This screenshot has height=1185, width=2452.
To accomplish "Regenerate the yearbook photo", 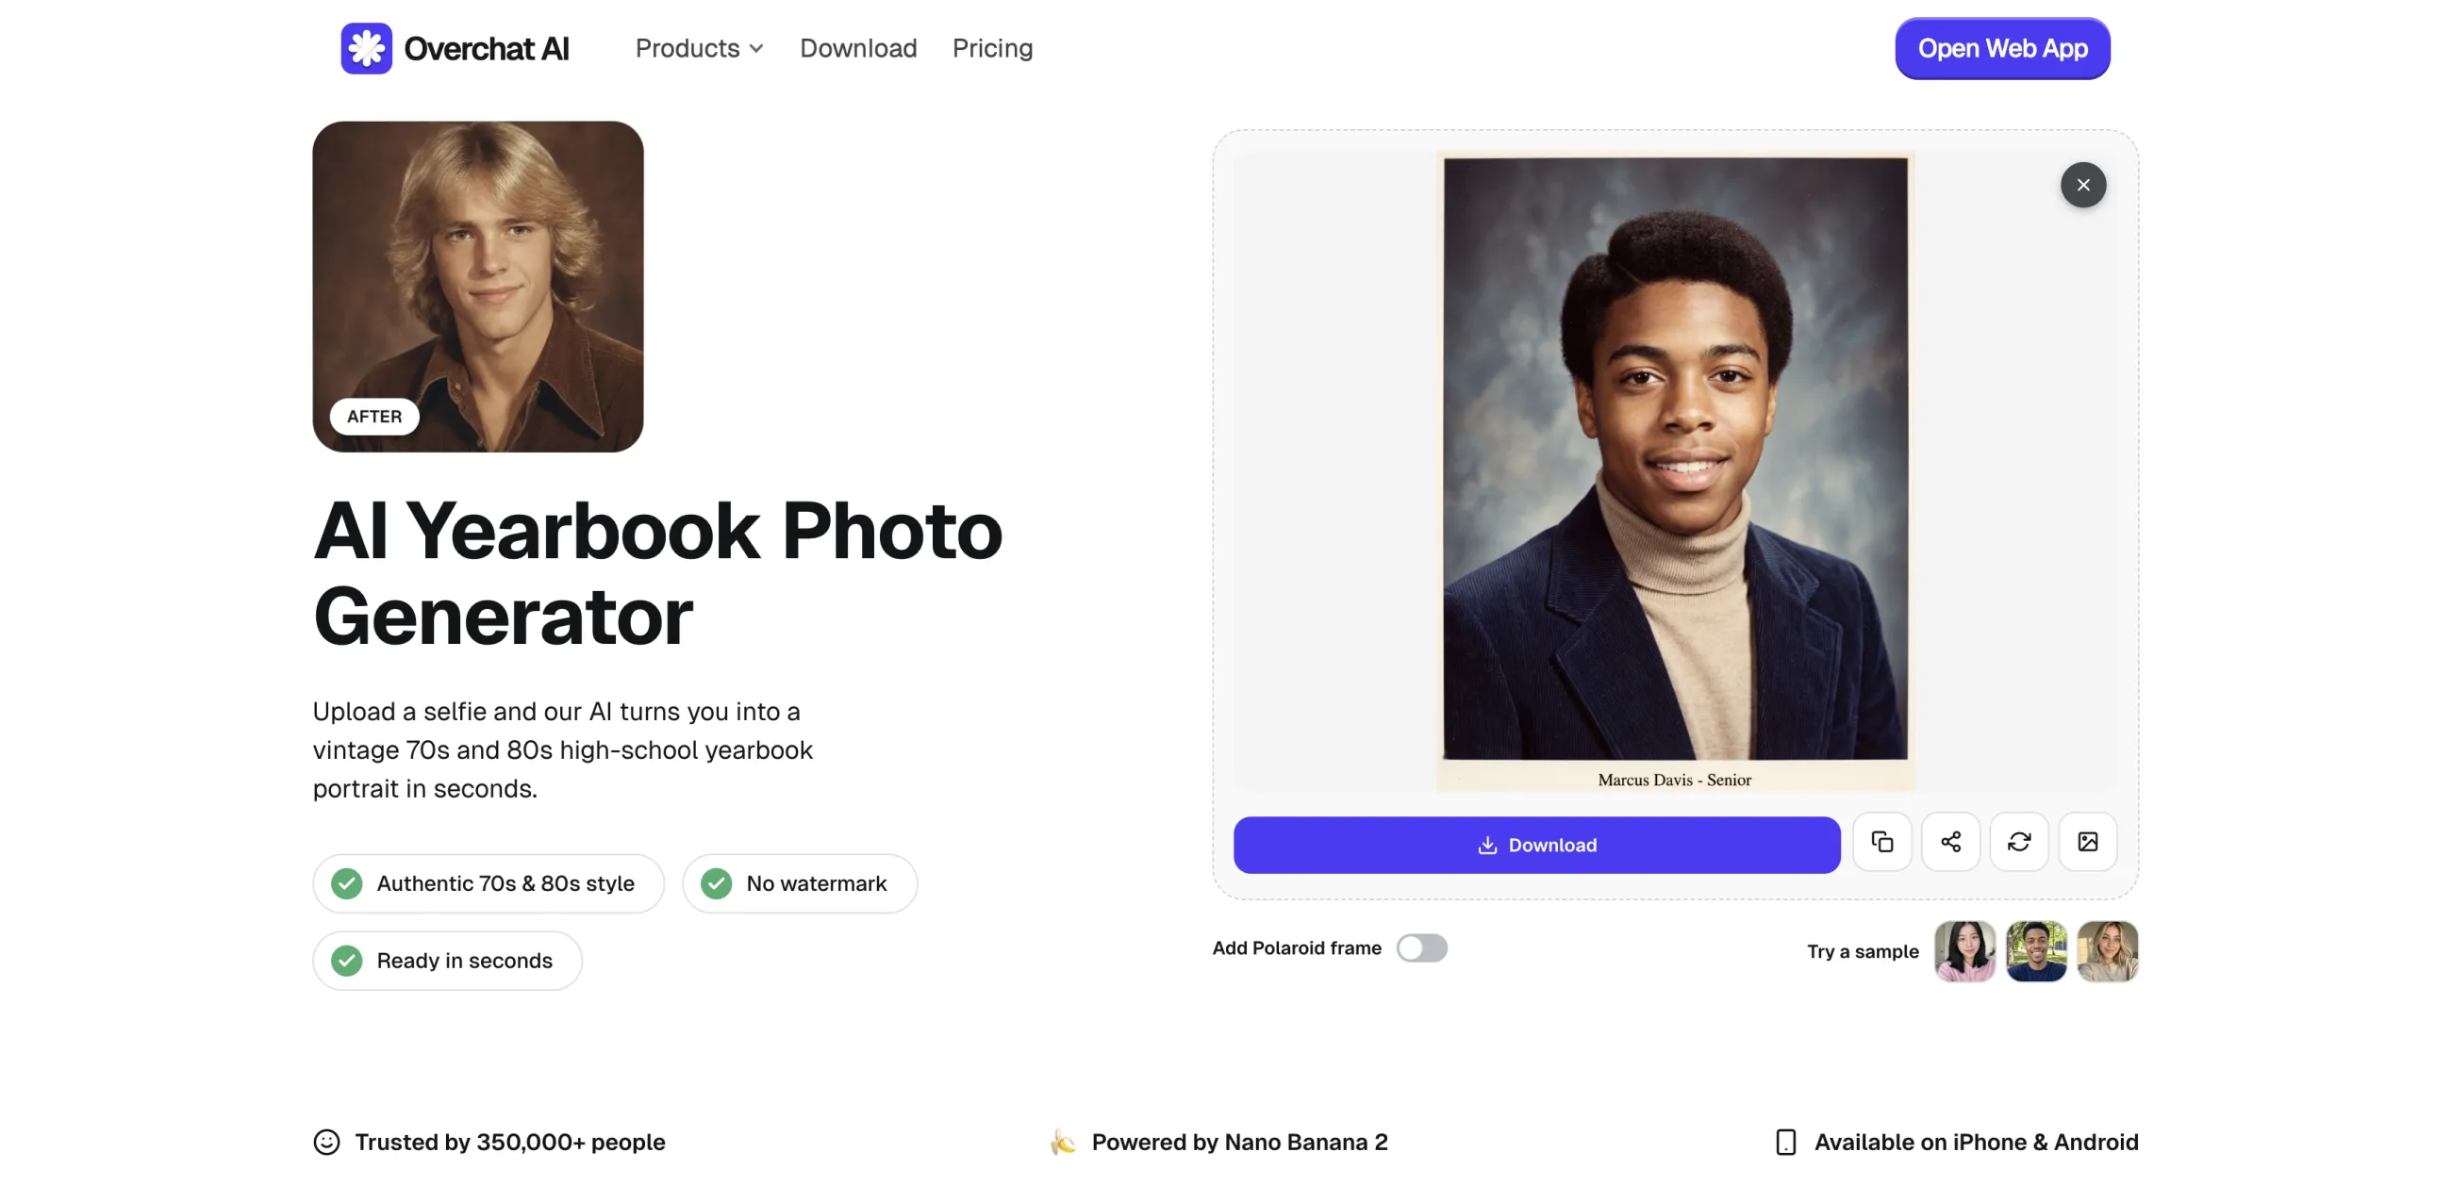I will pos(2019,842).
